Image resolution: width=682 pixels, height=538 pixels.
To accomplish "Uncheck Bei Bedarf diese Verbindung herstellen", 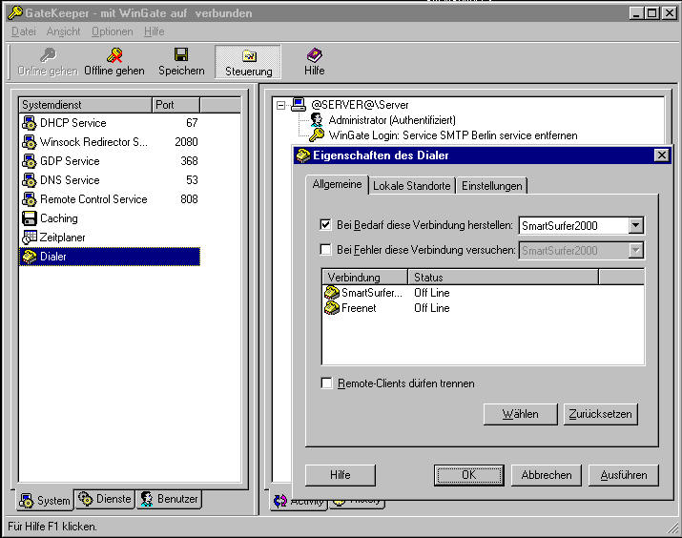I will coord(326,226).
